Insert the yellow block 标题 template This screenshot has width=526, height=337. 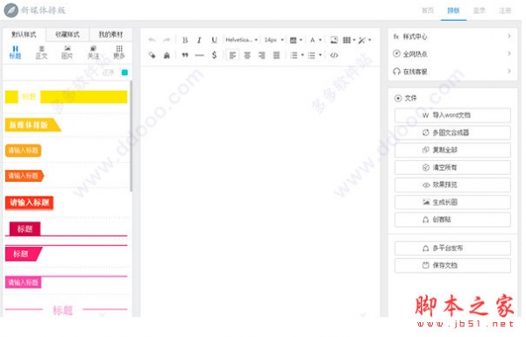click(66, 97)
